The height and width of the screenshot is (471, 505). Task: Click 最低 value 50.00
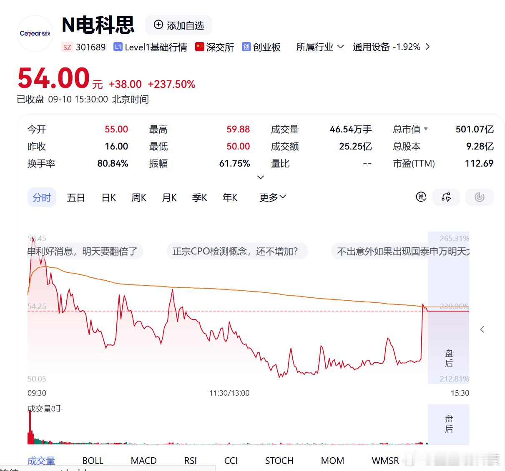click(x=238, y=146)
